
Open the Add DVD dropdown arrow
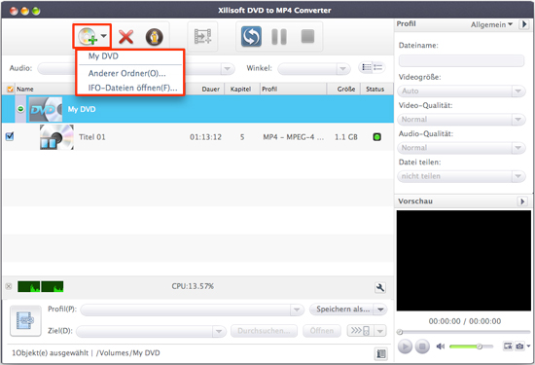tap(104, 35)
